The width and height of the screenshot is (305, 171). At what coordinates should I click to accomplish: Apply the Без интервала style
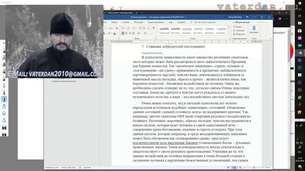pos(175,30)
